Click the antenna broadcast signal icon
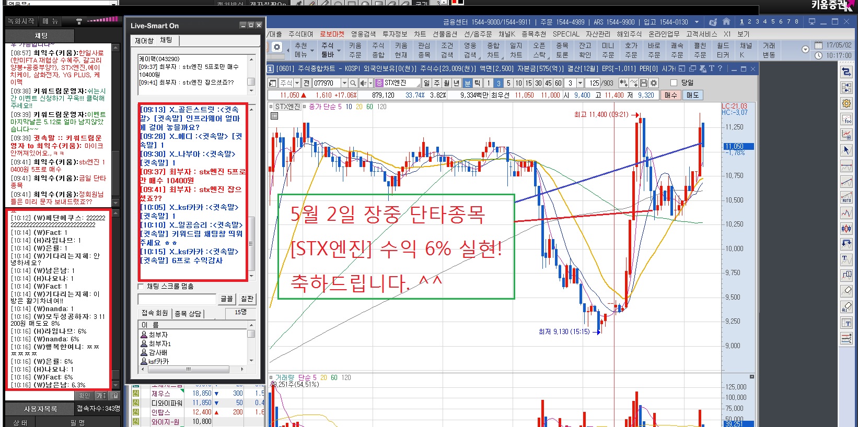This screenshot has height=427, width=858. pyautogui.click(x=79, y=21)
